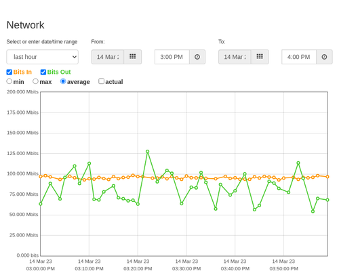The image size is (339, 273).
Task: Select the average radio button
Action: tap(63, 81)
